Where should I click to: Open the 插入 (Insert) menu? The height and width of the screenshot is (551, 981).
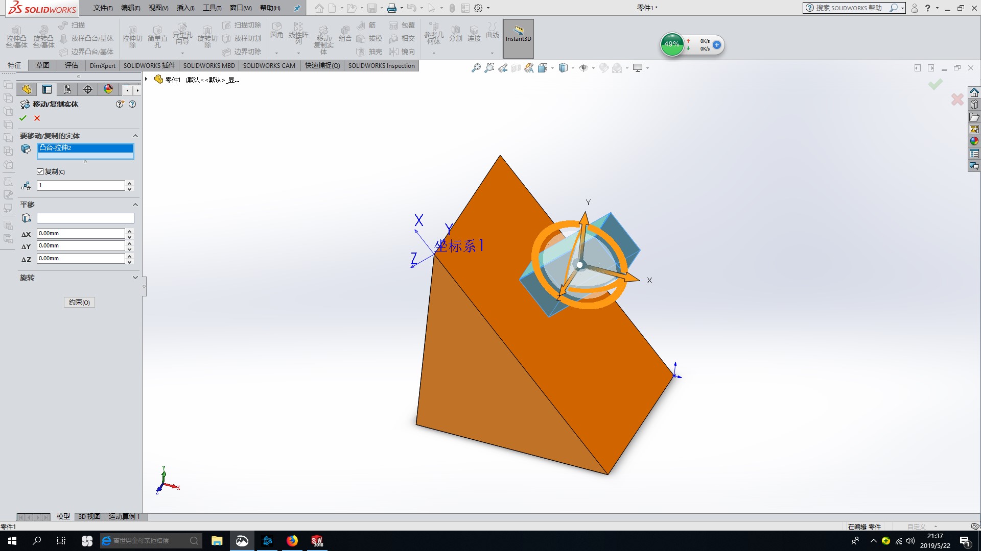[185, 8]
